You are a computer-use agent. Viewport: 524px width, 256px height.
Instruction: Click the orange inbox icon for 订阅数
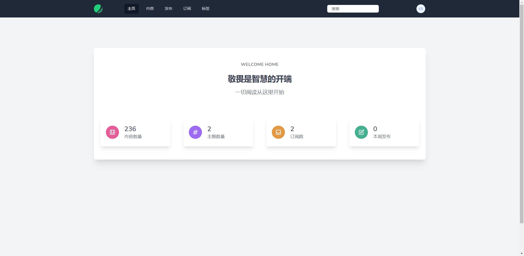pos(278,132)
